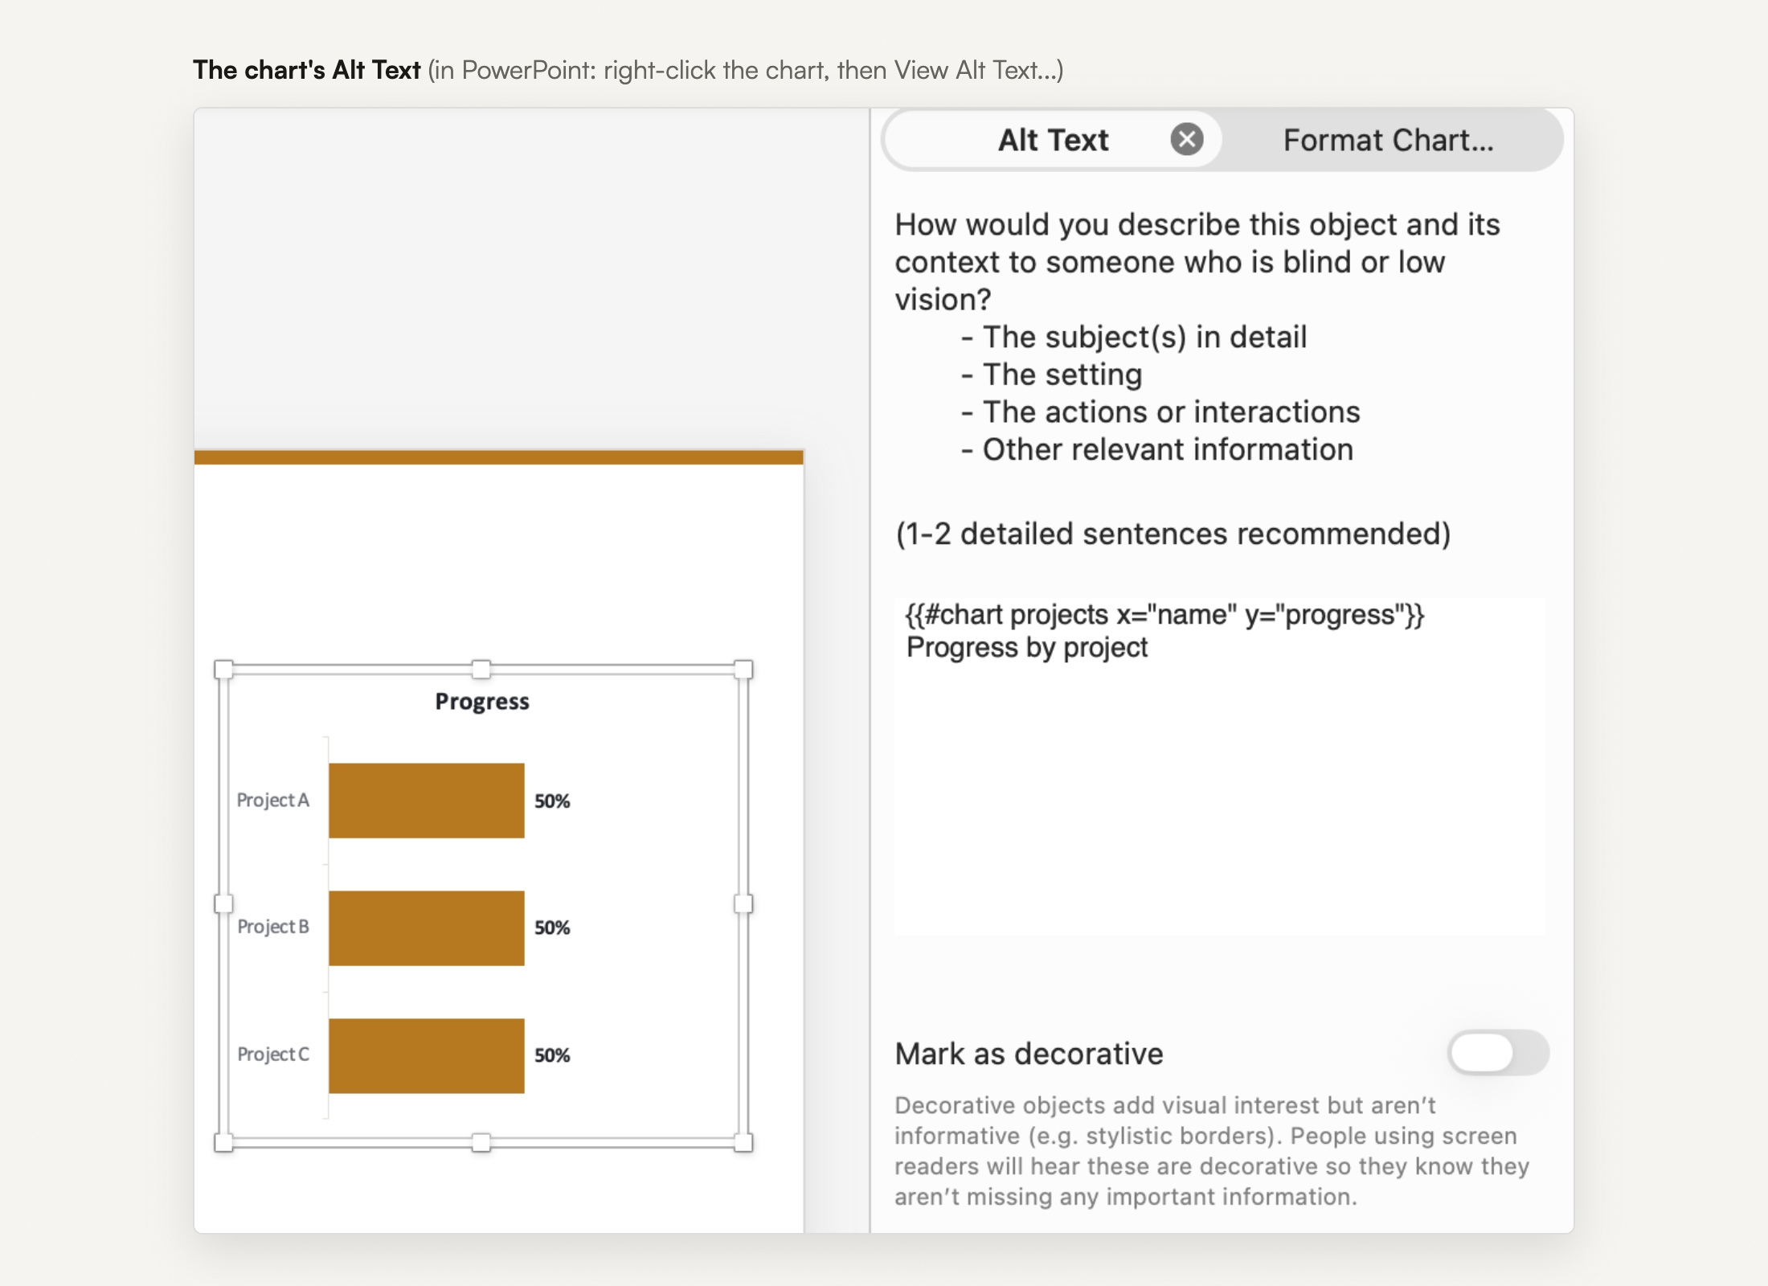Click the top-middle chart selection handle
The width and height of the screenshot is (1768, 1286).
point(481,670)
